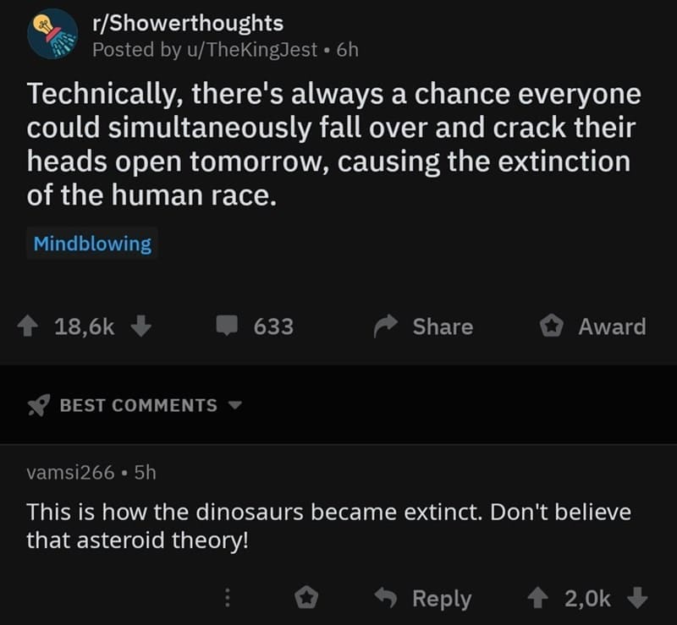Image resolution: width=677 pixels, height=625 pixels.
Task: Give an award to vamsi266's comment
Action: click(307, 597)
